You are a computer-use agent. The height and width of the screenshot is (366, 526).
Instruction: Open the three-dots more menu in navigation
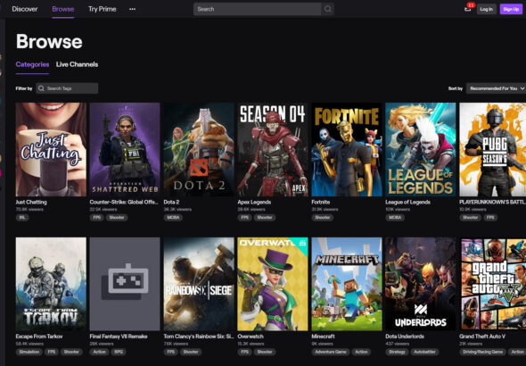(x=132, y=9)
